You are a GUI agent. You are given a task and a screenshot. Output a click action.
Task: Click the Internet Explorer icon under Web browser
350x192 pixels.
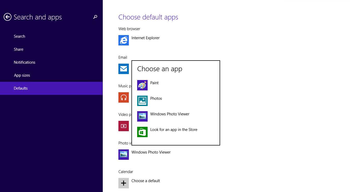pyautogui.click(x=124, y=40)
